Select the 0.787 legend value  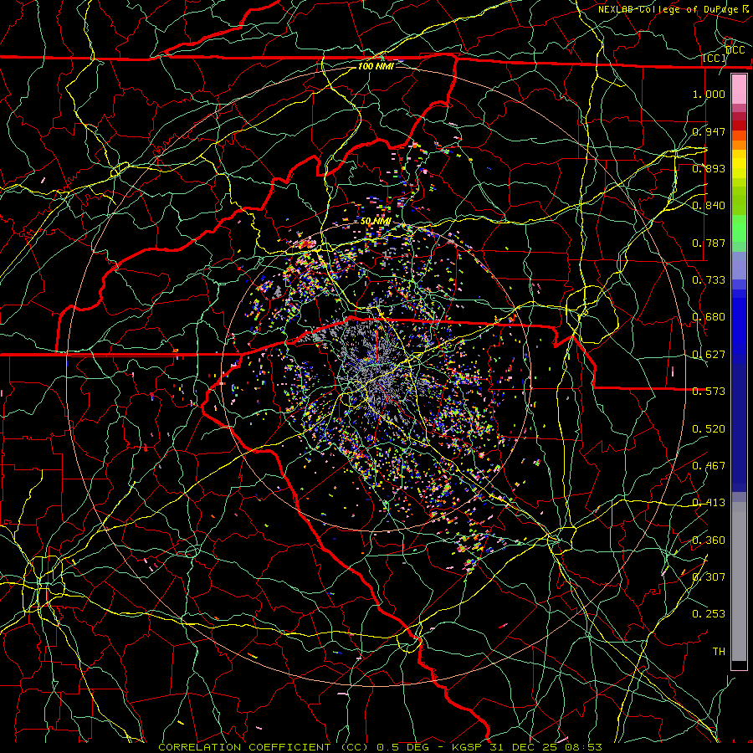709,243
